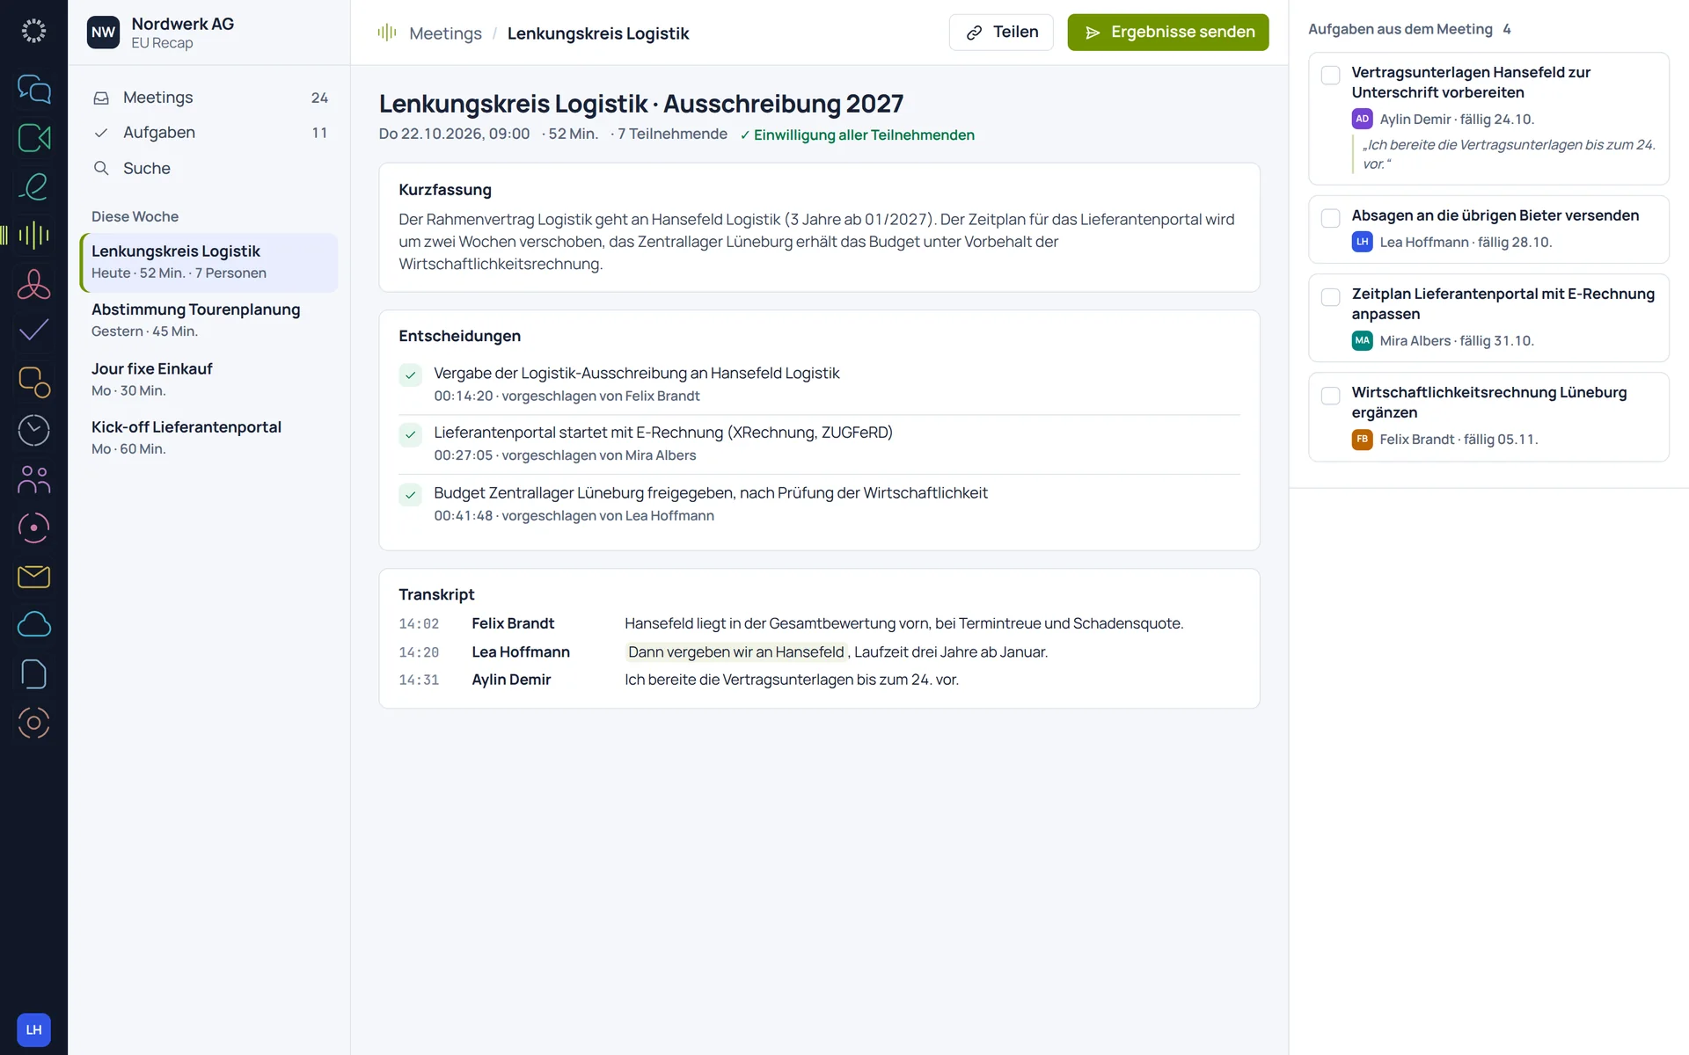Jump to decision timestamp 00:14:20

(x=463, y=397)
